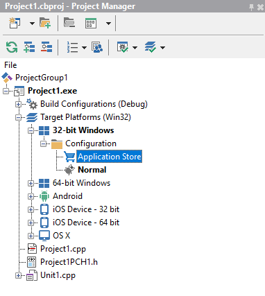Screen dimensions: 265x296
Task: Pin the Project Manager panel
Action: coord(251,7)
